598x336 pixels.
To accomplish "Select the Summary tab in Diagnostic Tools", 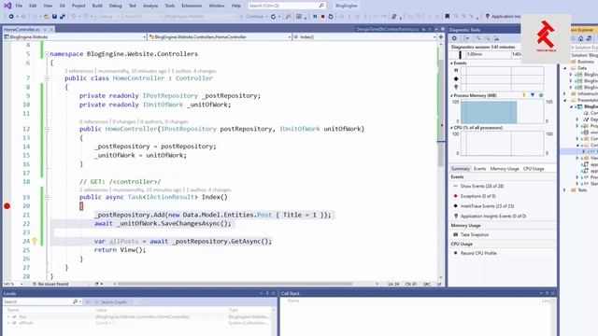I will [x=460, y=169].
